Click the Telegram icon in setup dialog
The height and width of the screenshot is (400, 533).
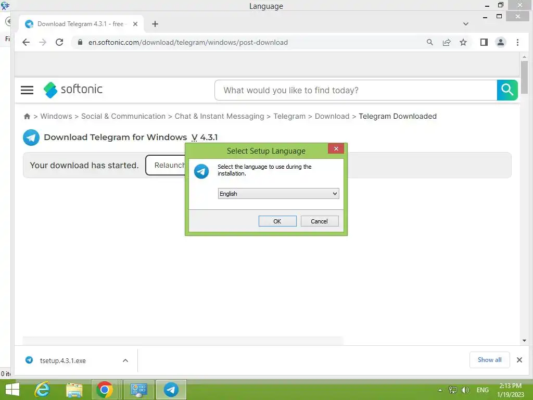(x=201, y=171)
